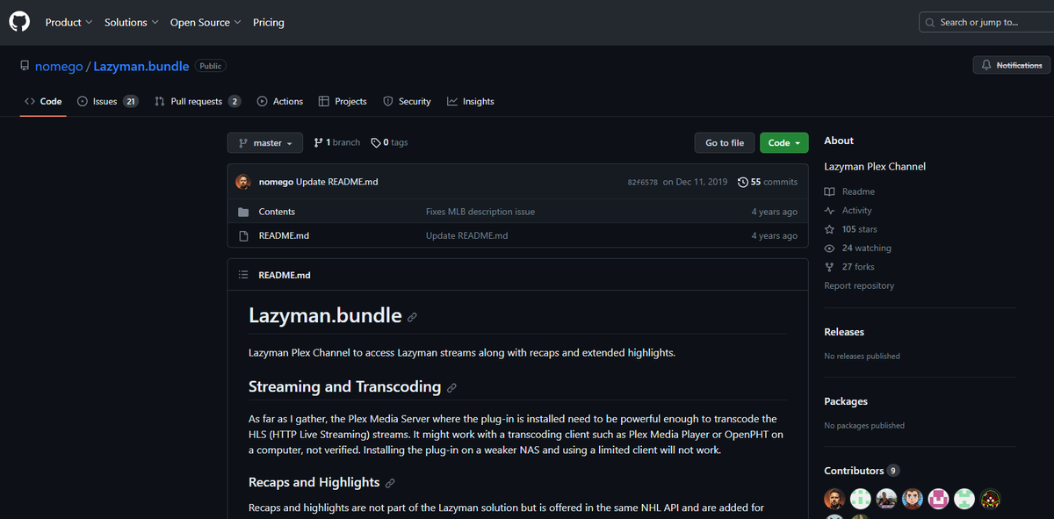Switch to the Pull requests tab
The image size is (1054, 519).
point(198,101)
